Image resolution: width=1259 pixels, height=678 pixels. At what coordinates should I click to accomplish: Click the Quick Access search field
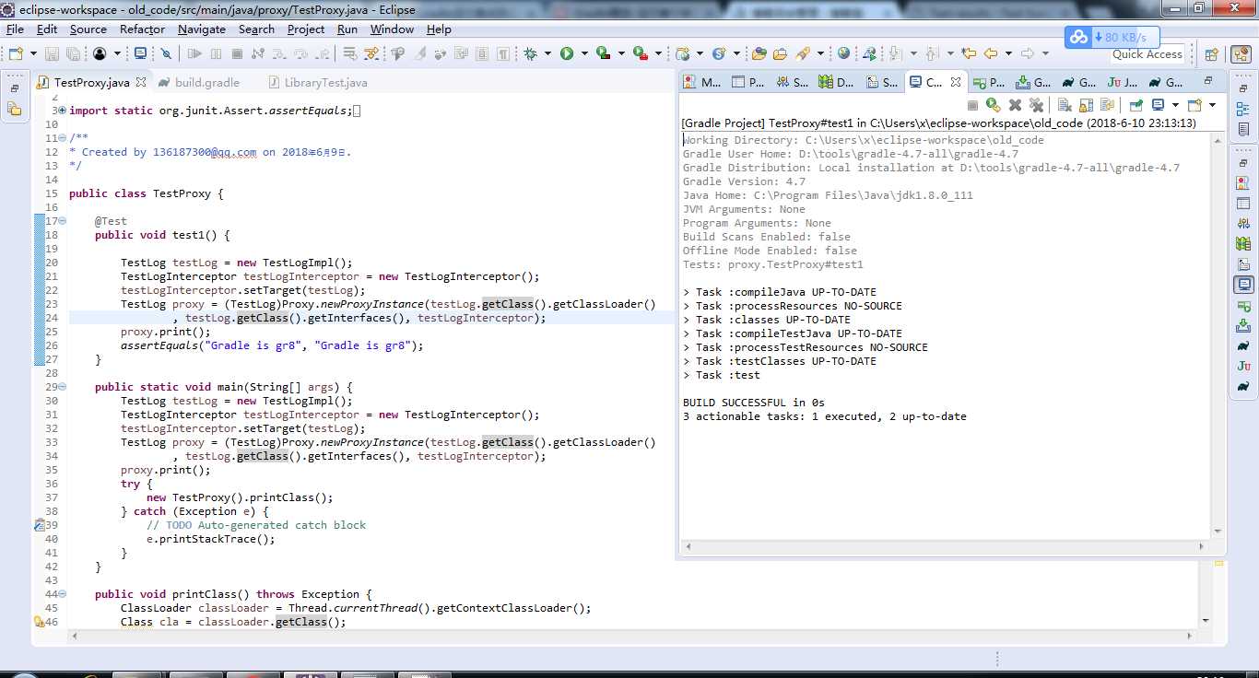[1147, 54]
